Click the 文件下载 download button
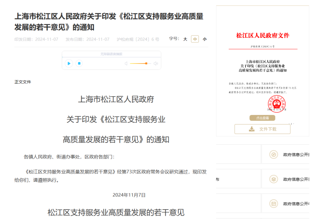This screenshot has height=219, width=321. [x=262, y=129]
